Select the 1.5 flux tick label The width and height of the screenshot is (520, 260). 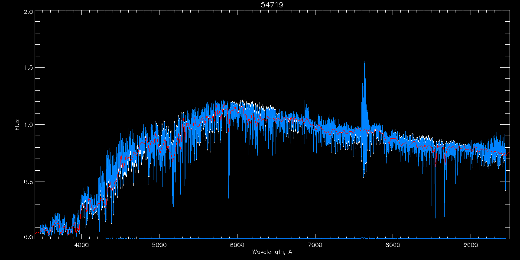[29, 68]
